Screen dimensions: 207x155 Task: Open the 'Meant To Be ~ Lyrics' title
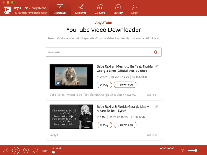pyautogui.click(x=123, y=109)
